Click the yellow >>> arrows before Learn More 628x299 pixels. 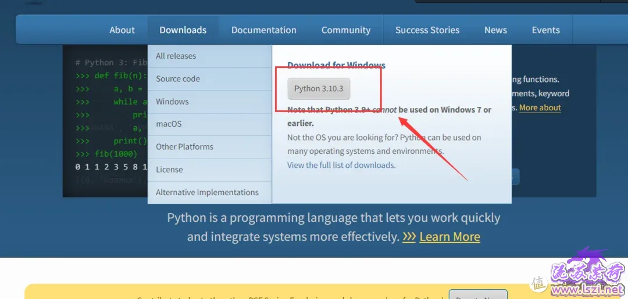[409, 237]
